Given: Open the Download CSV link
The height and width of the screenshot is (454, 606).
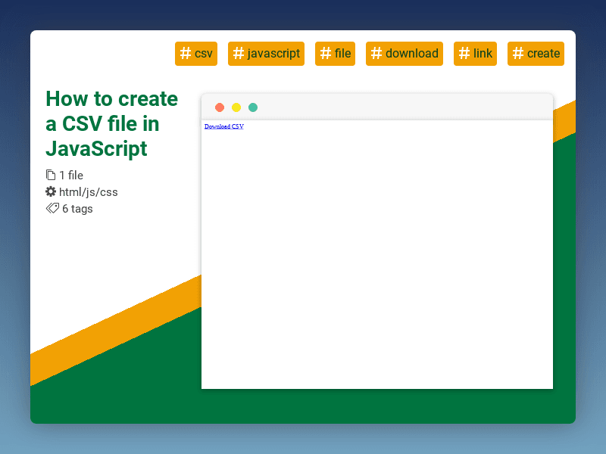Looking at the screenshot, I should pos(223,126).
